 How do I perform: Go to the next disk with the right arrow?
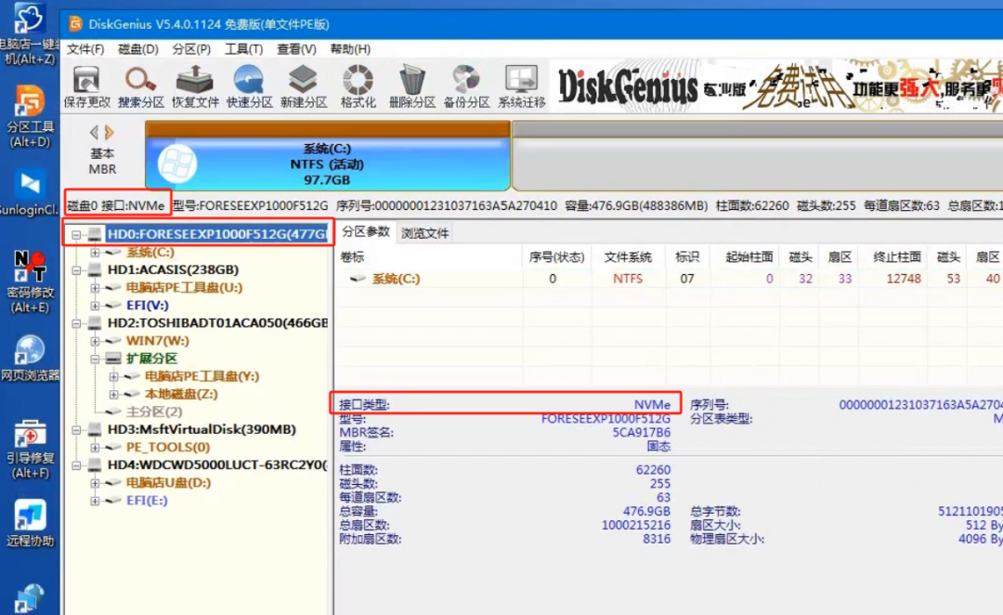pos(110,133)
